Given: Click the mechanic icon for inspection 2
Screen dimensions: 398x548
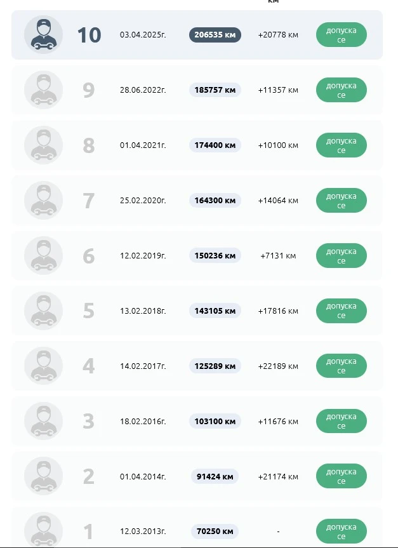Looking at the screenshot, I should [x=43, y=476].
